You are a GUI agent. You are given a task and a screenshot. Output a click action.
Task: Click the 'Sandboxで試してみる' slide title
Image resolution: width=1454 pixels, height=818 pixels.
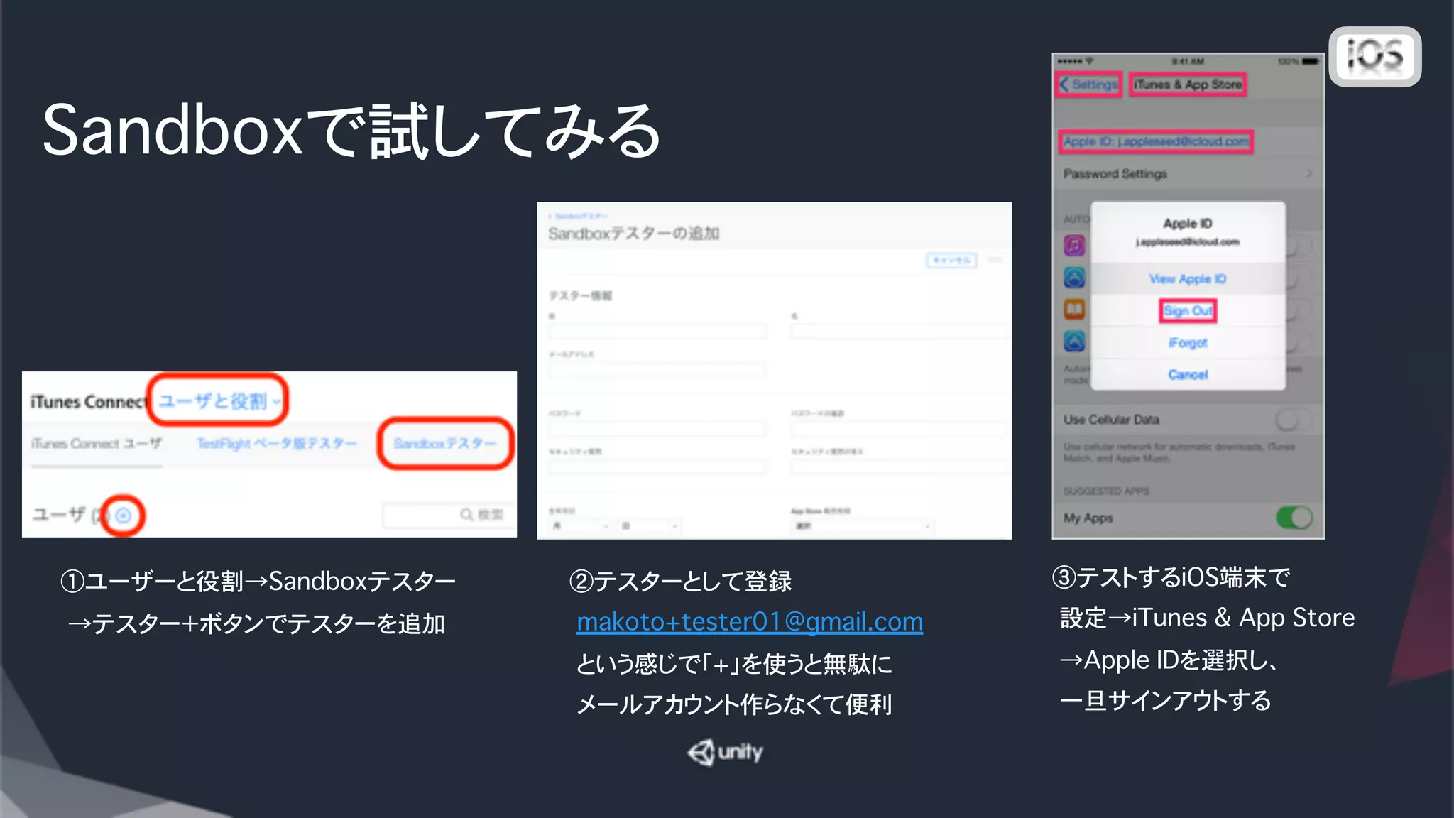[x=351, y=130]
